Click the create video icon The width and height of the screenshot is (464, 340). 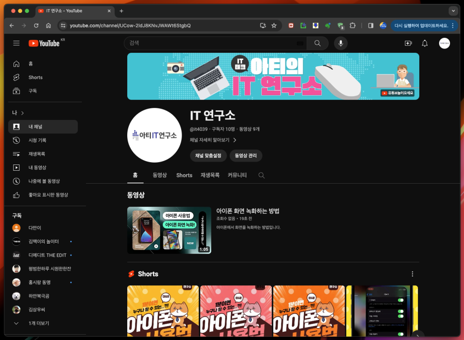point(408,43)
